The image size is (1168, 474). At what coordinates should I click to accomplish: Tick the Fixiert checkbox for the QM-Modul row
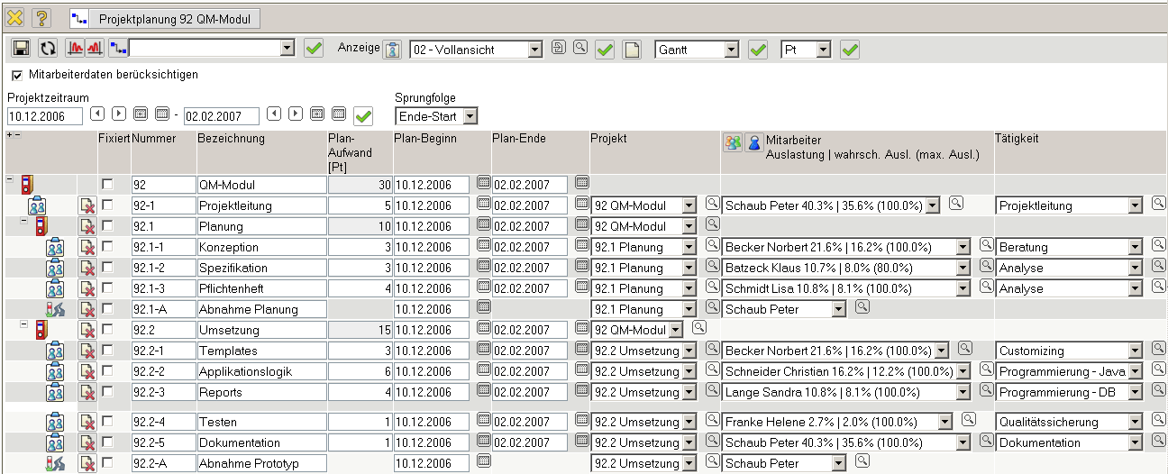107,184
